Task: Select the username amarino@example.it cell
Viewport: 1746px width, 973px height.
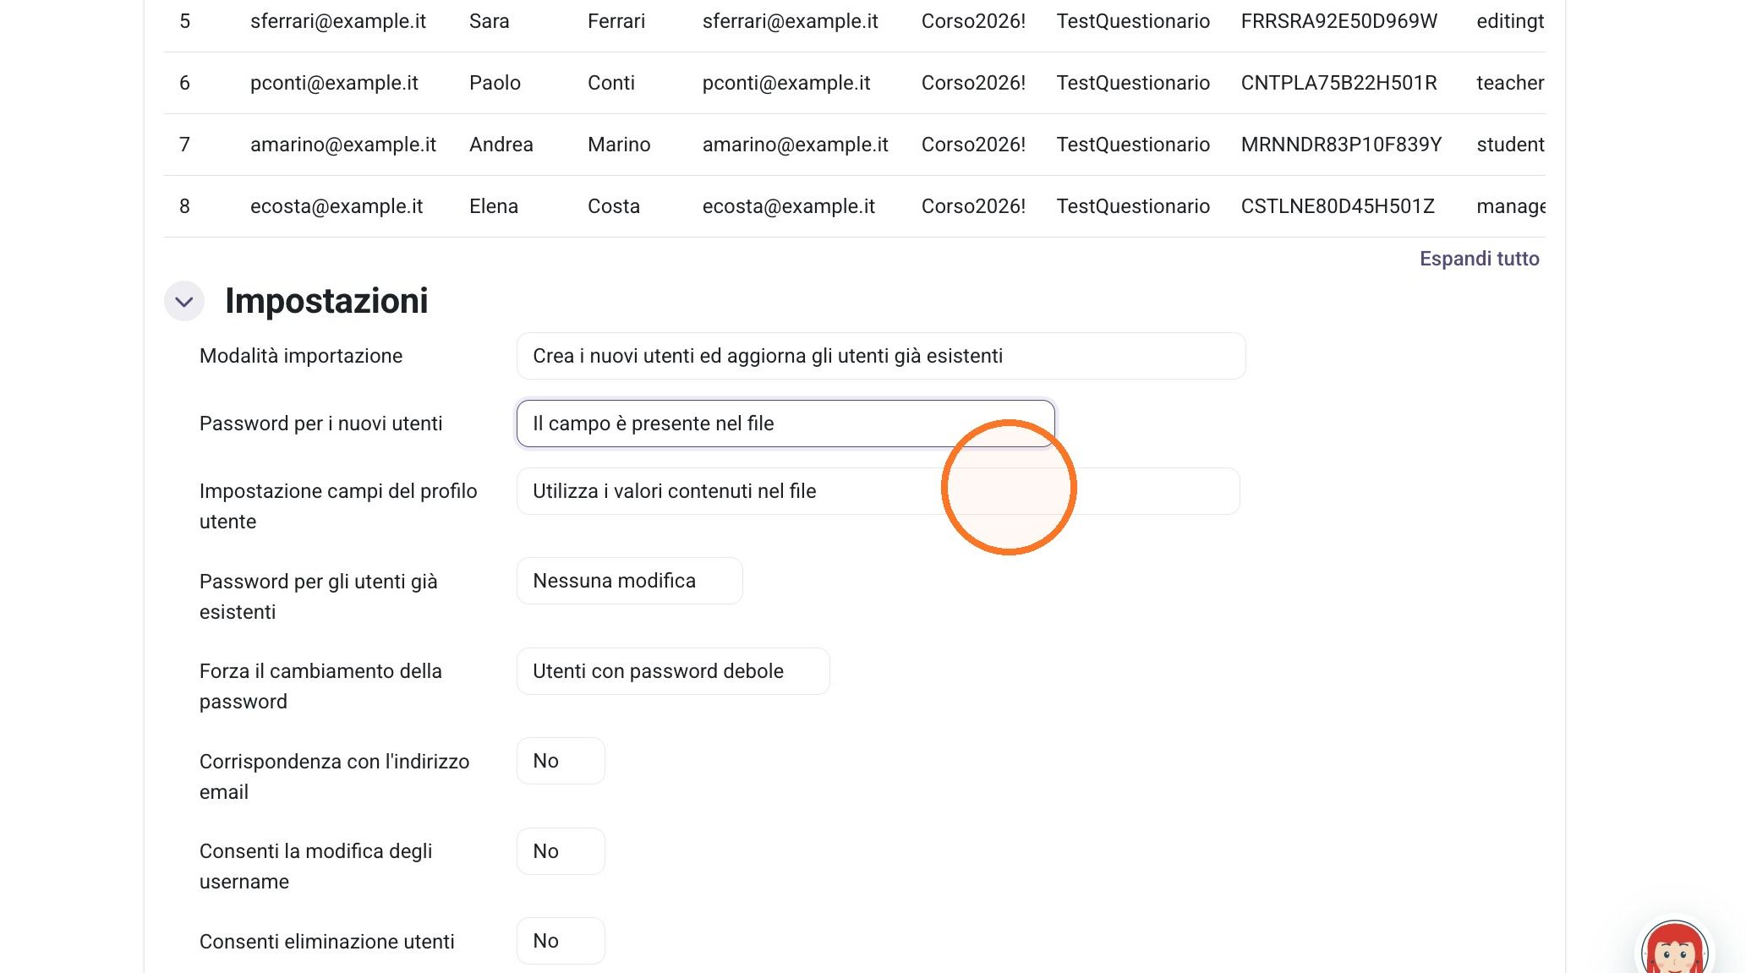Action: (343, 145)
